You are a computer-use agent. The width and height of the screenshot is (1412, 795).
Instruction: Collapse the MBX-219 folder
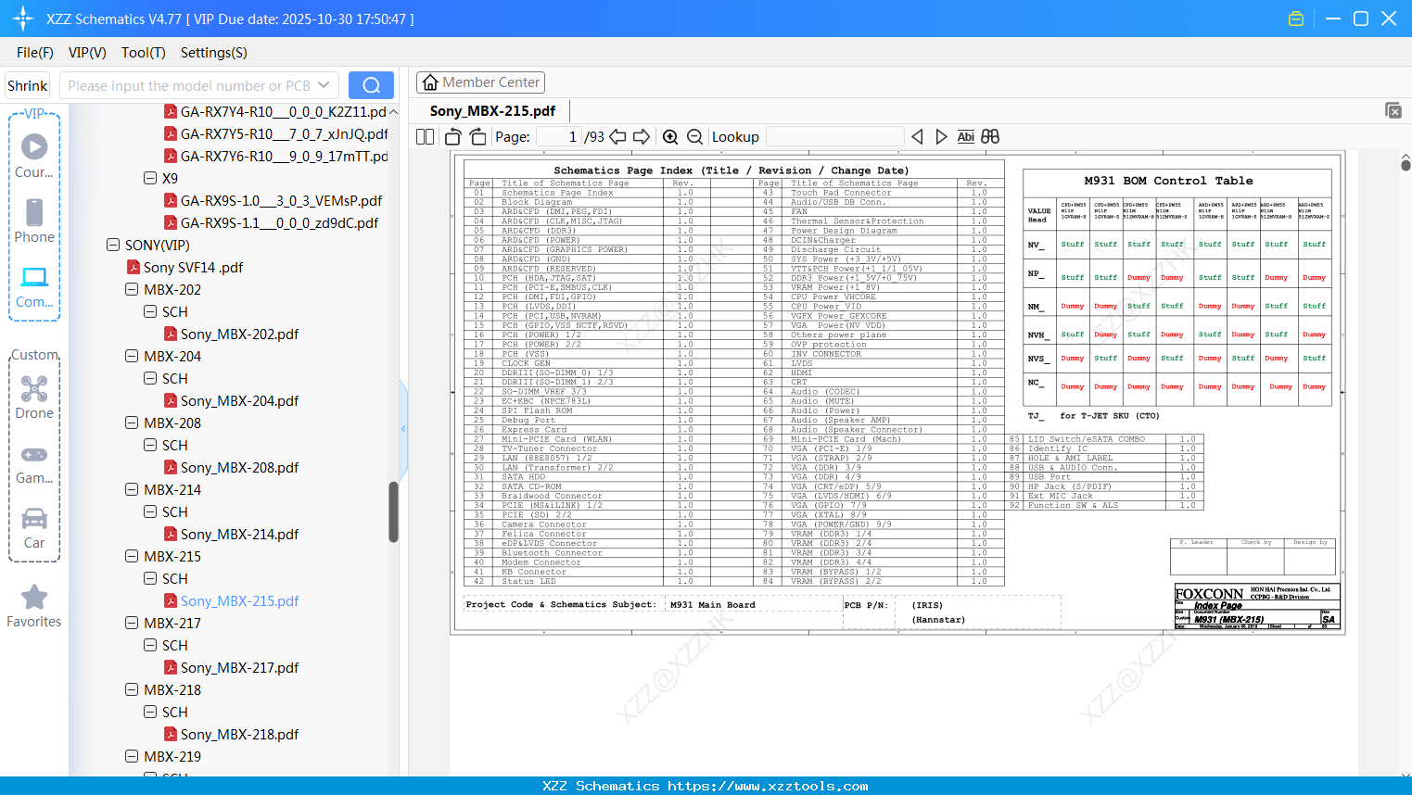tap(132, 756)
